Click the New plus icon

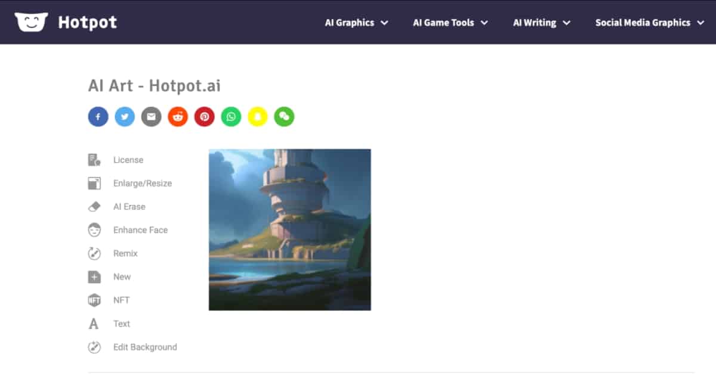94,277
